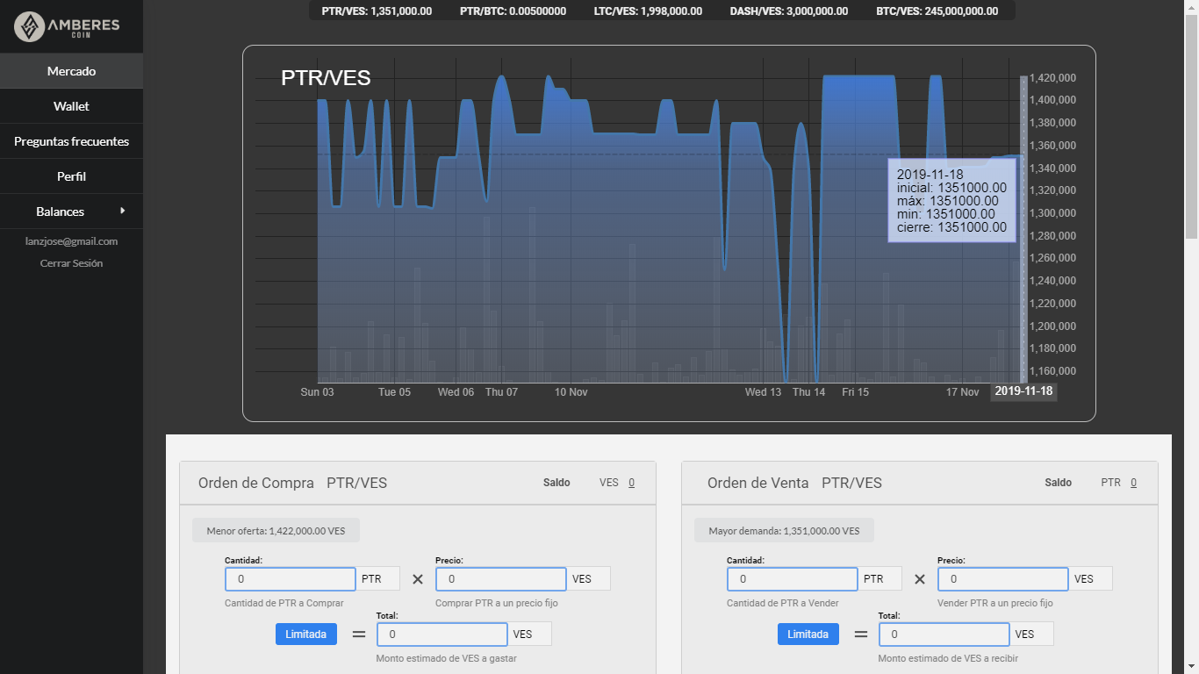This screenshot has width=1199, height=674.
Task: Go to the Wallet page
Action: pos(71,106)
